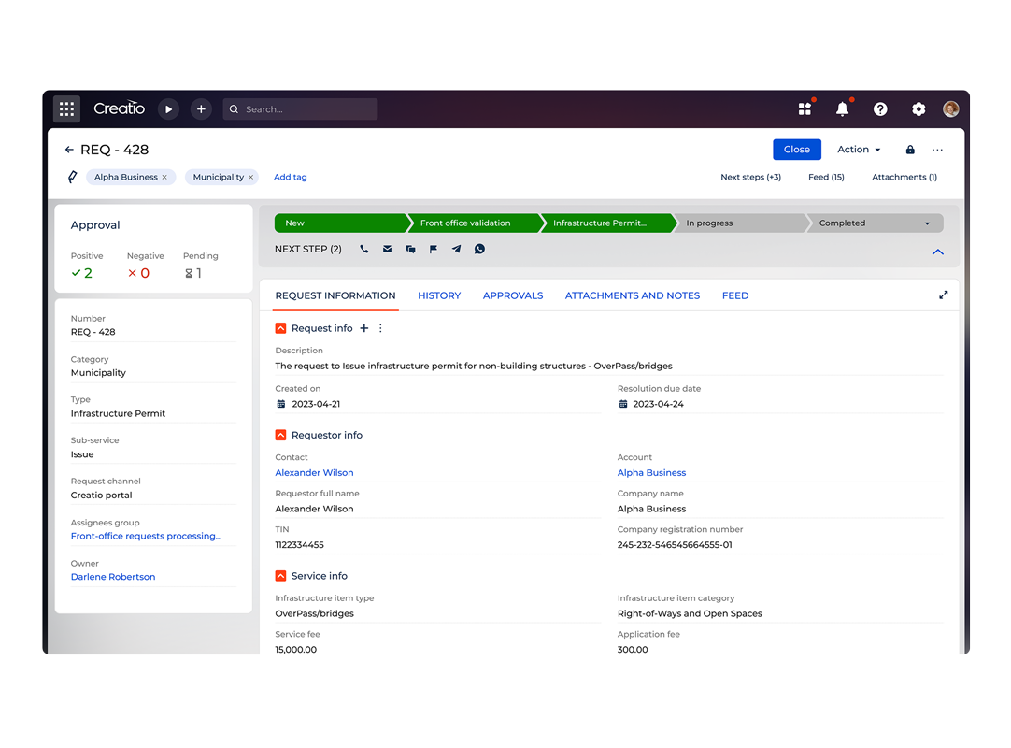Collapse the Requestor info section
This screenshot has height=748, width=1011.
(280, 435)
